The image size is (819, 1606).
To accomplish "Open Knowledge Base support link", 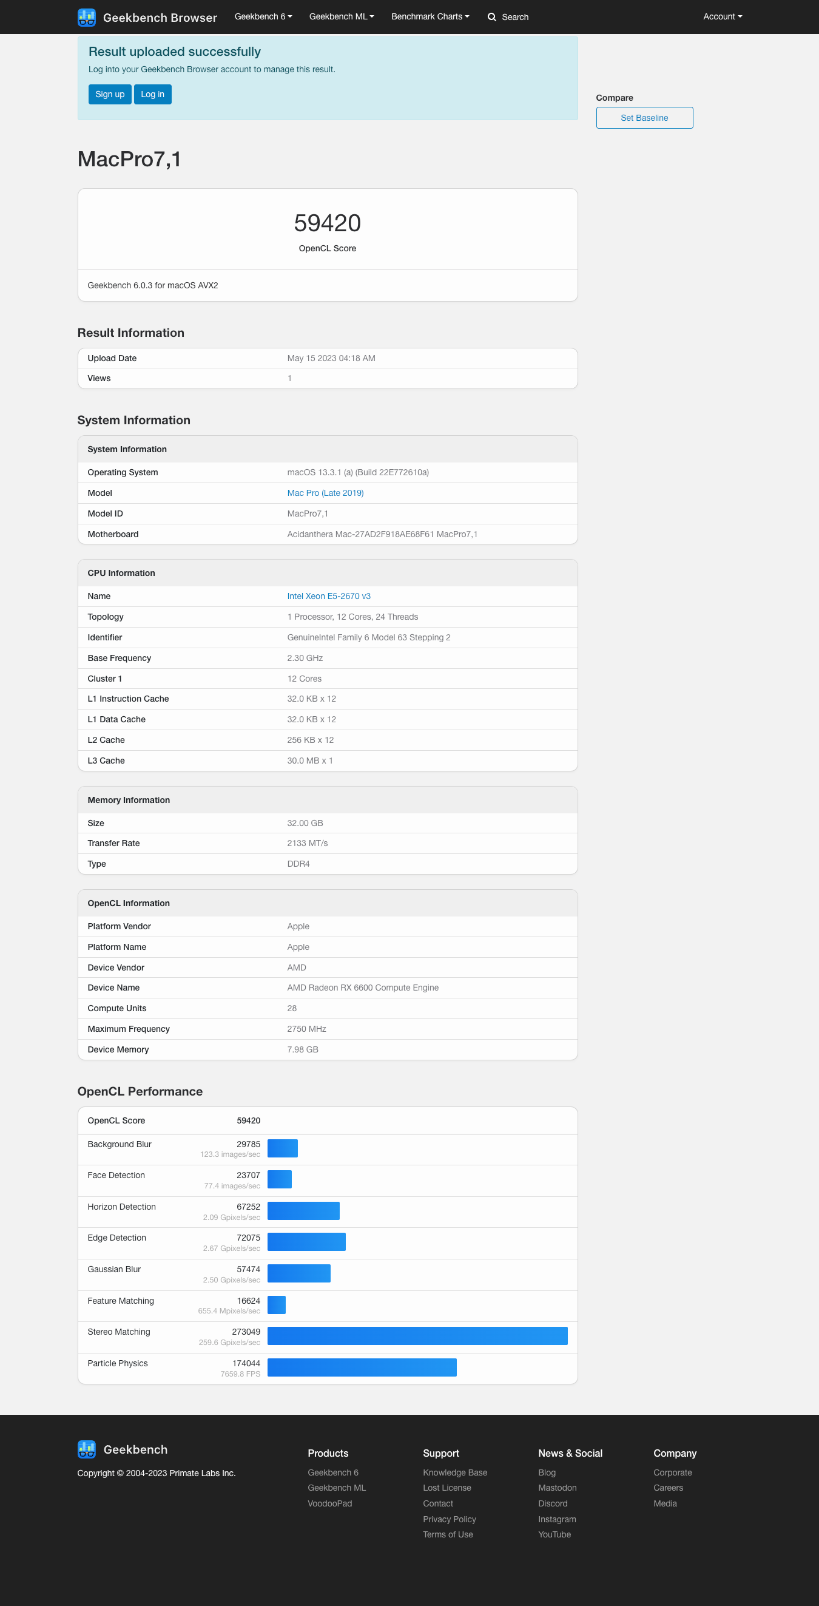I will pyautogui.click(x=455, y=1472).
